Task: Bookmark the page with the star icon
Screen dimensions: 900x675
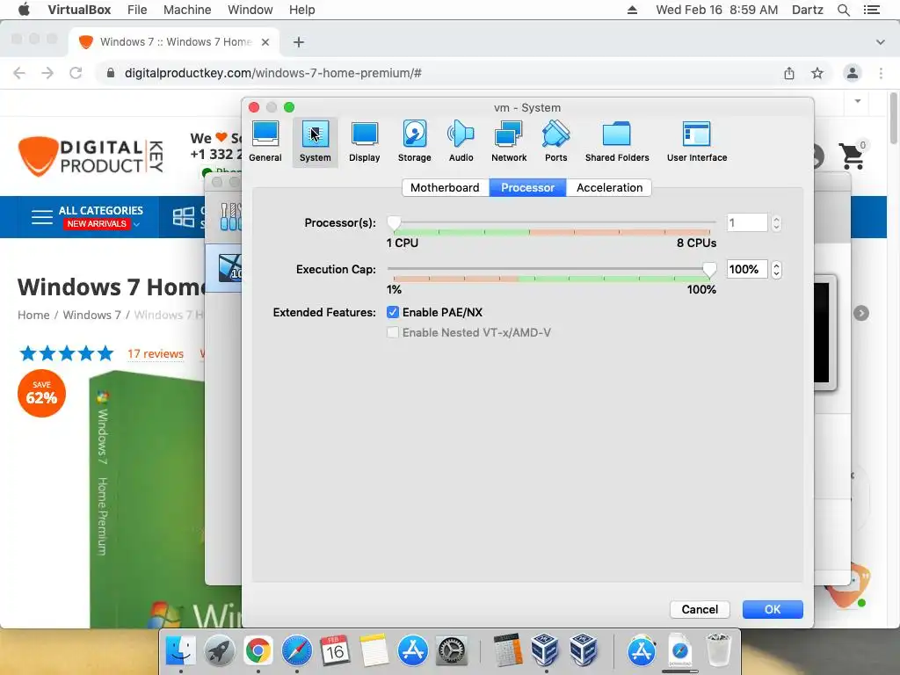Action: 817,73
